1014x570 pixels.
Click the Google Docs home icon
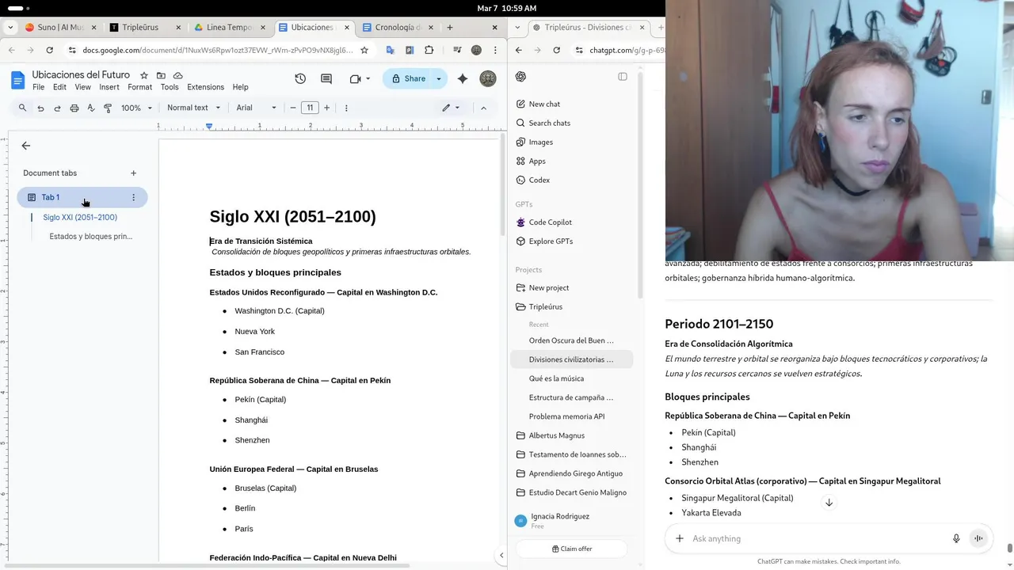pos(17,80)
